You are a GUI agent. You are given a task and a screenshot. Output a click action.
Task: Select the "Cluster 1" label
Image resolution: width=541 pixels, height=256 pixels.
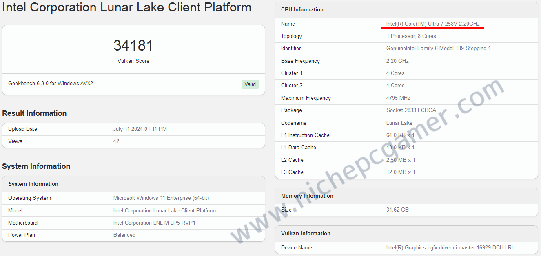(292, 73)
